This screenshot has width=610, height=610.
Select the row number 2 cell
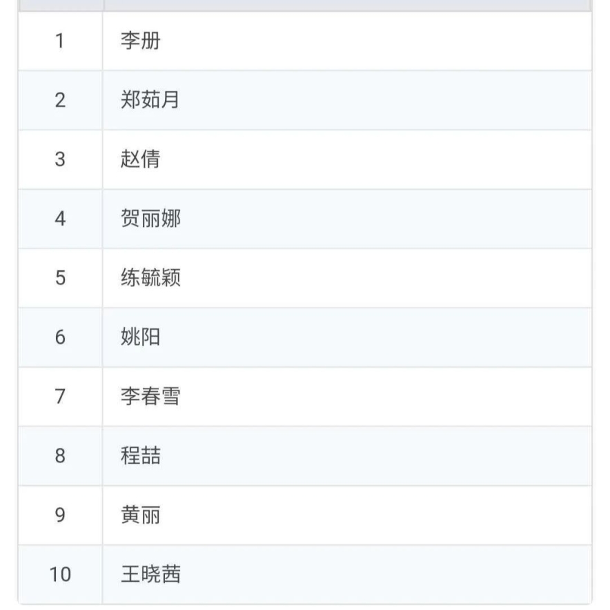(x=60, y=100)
